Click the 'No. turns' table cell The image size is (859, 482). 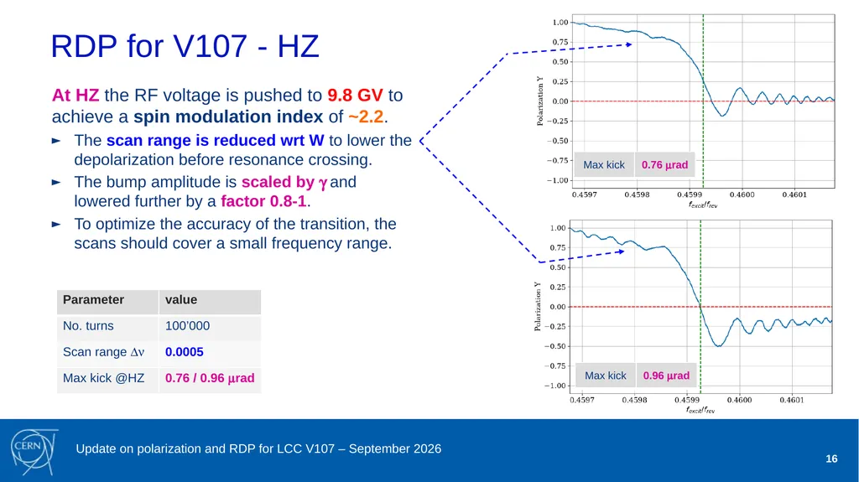pos(107,328)
